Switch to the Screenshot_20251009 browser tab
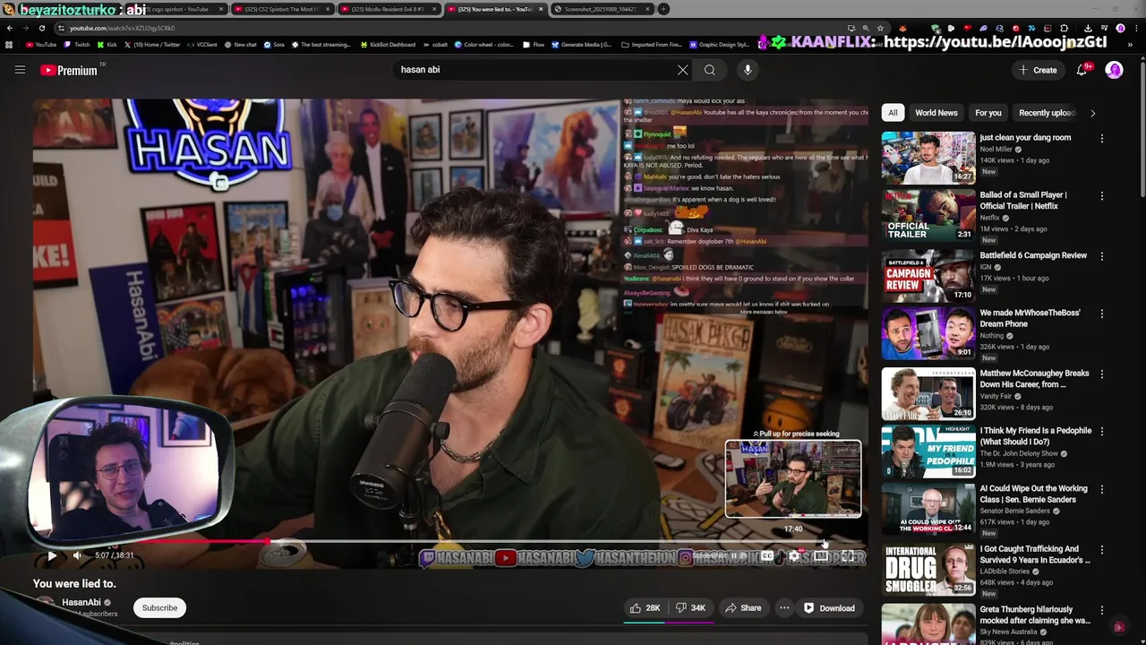Viewport: 1146px width, 645px height. click(x=601, y=9)
